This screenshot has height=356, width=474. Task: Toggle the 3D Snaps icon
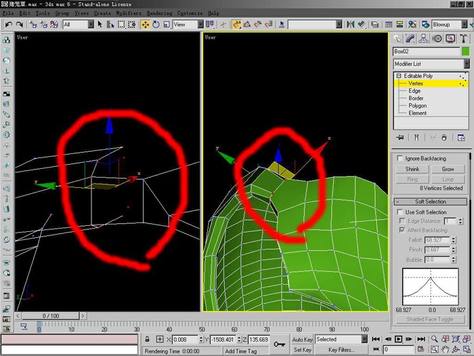point(237,24)
